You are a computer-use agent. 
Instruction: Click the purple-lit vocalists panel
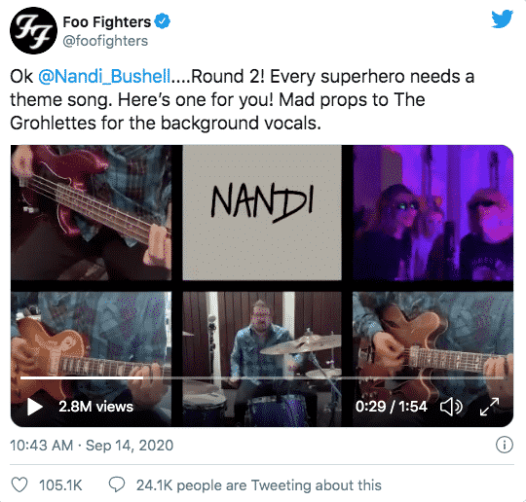click(x=432, y=212)
